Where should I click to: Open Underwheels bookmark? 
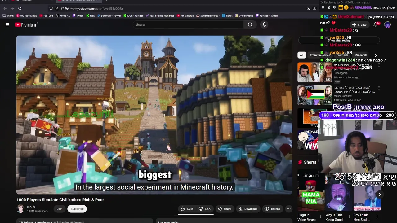click(244, 16)
